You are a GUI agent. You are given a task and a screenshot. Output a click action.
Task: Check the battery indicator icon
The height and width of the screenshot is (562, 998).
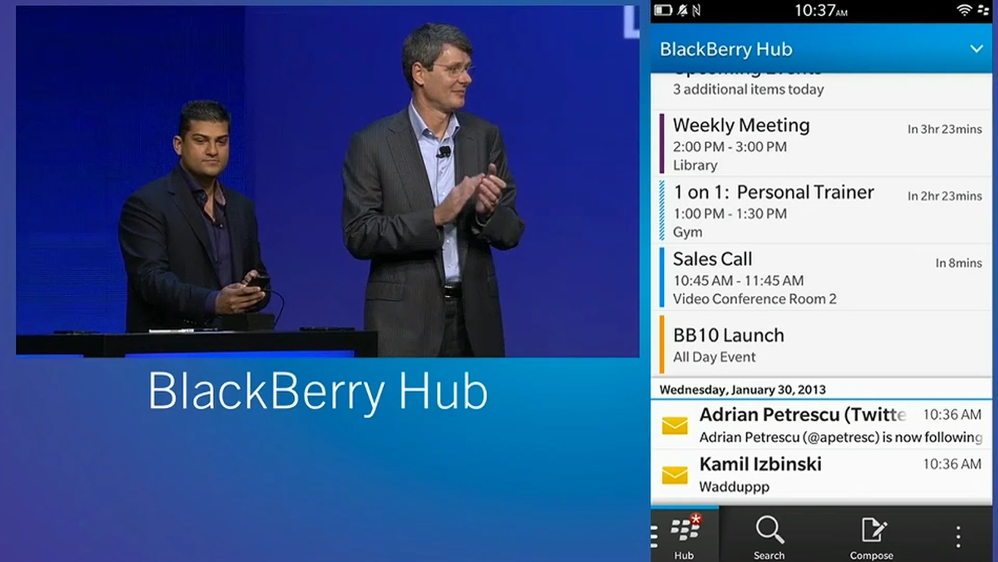click(663, 10)
